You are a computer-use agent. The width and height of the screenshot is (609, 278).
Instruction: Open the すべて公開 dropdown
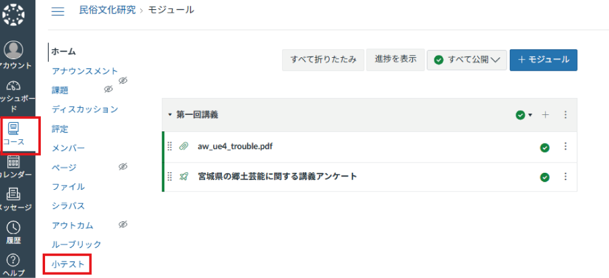point(467,60)
